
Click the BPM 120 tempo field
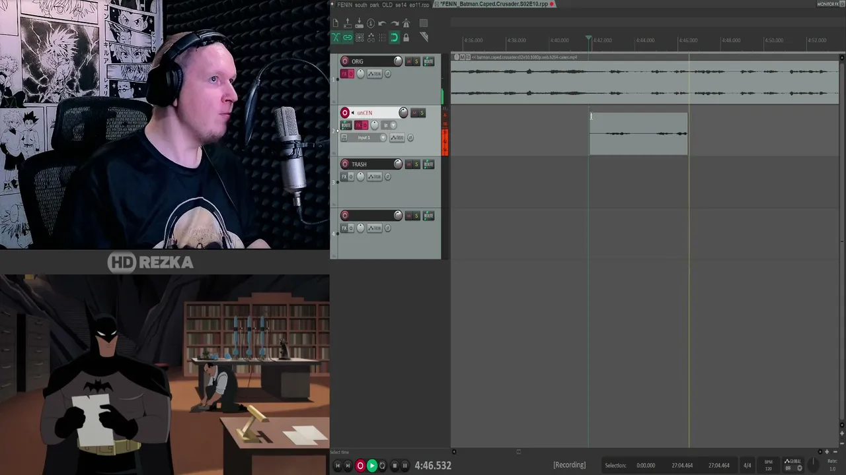pos(768,464)
